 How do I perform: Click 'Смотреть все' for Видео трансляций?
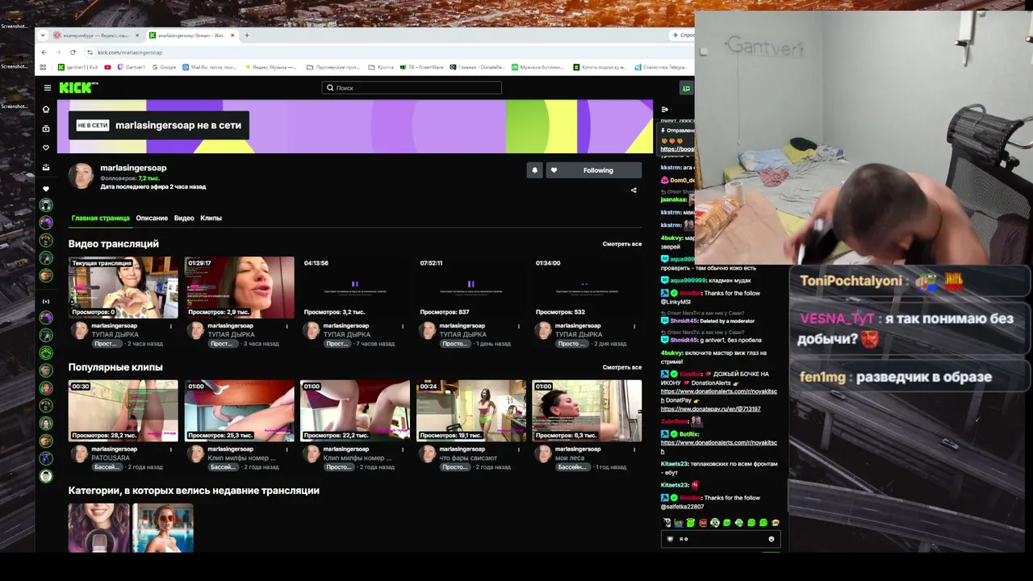(622, 244)
